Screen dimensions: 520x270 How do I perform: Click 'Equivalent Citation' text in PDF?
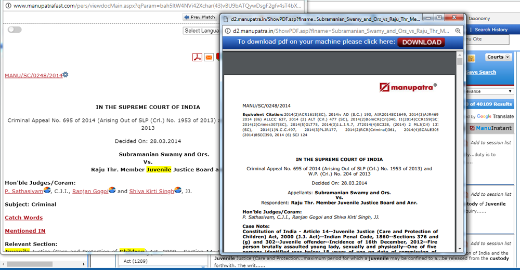(x=263, y=114)
